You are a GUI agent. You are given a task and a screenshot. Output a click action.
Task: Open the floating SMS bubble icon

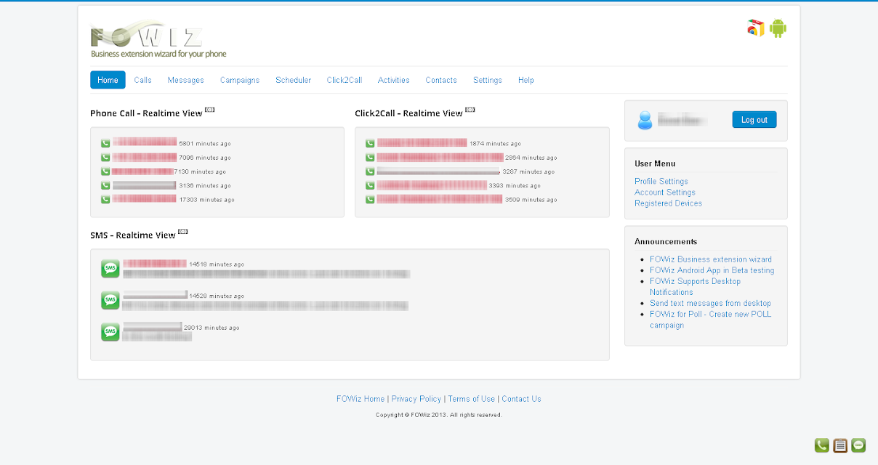pos(858,445)
